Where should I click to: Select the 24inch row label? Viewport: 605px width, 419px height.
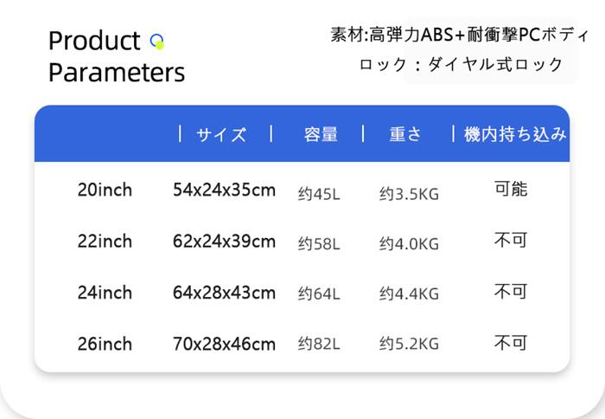tap(105, 293)
